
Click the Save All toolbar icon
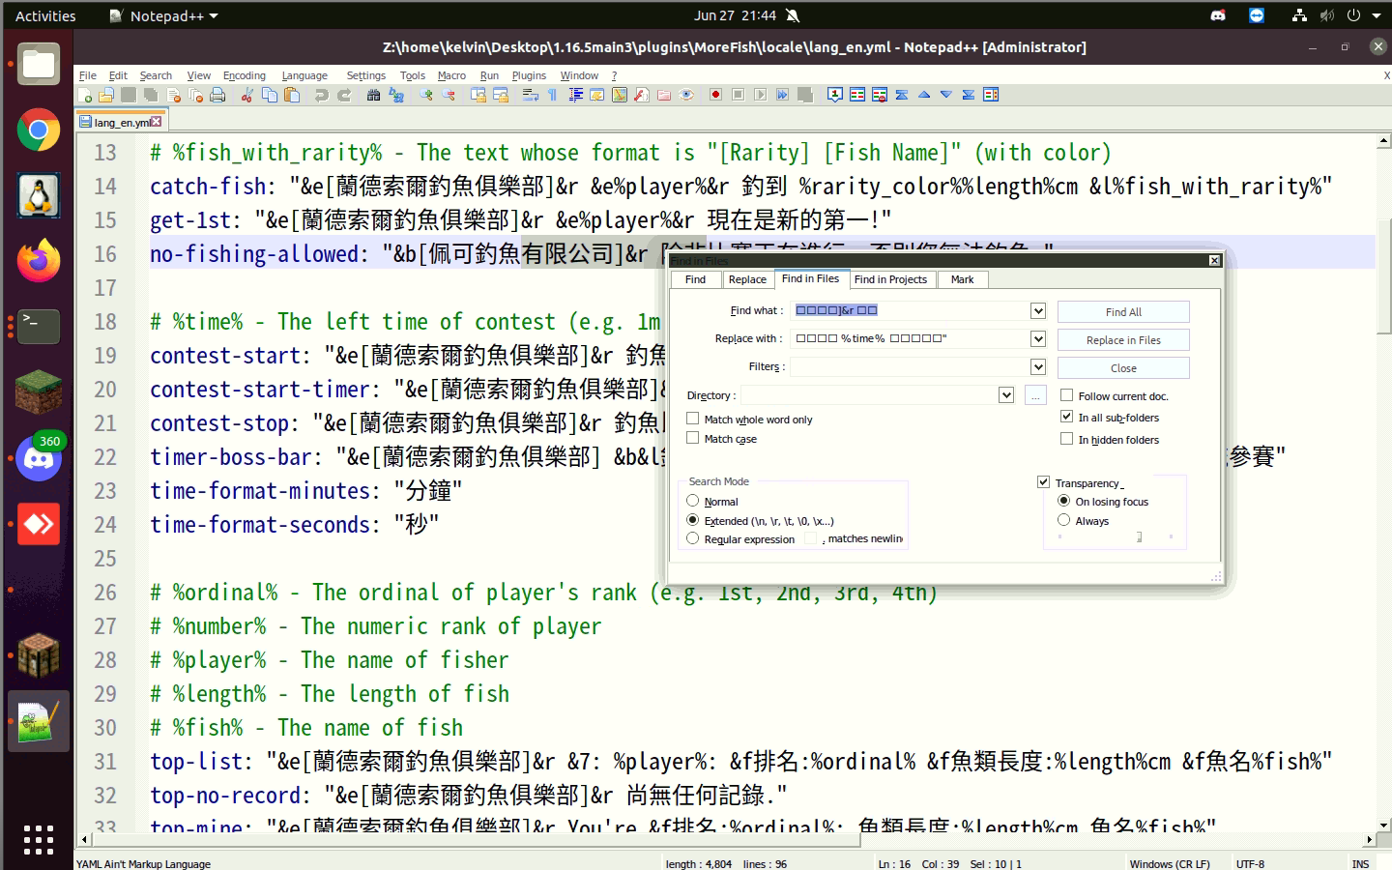pyautogui.click(x=151, y=95)
